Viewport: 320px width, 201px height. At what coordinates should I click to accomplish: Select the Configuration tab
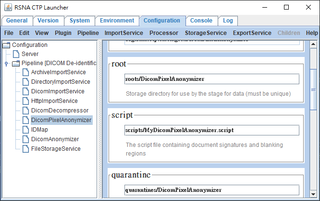point(162,21)
